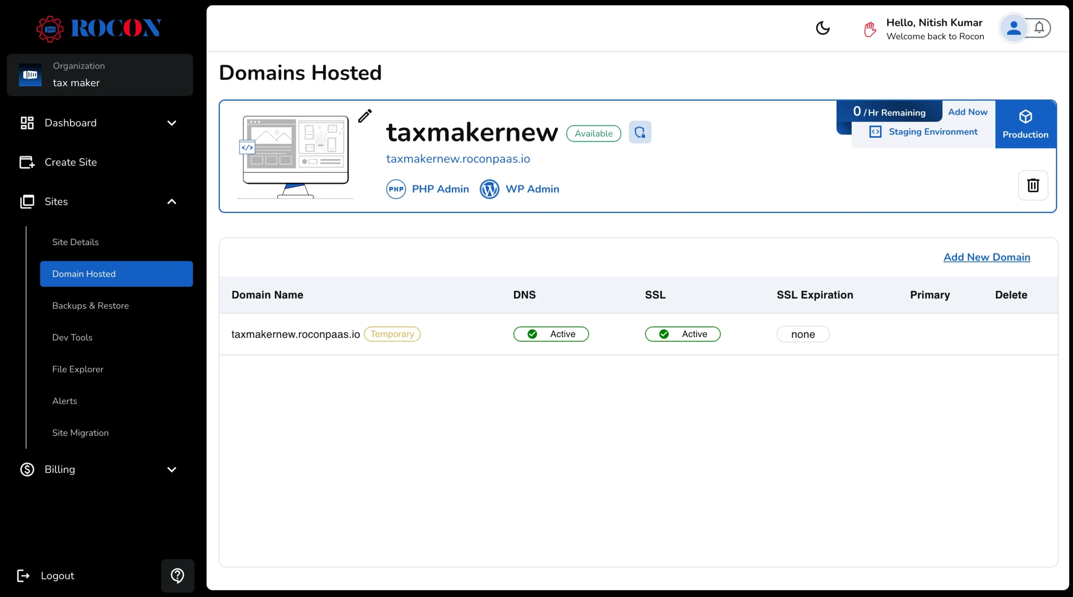Click the pencil icon to edit site name
1073x597 pixels.
(x=364, y=116)
